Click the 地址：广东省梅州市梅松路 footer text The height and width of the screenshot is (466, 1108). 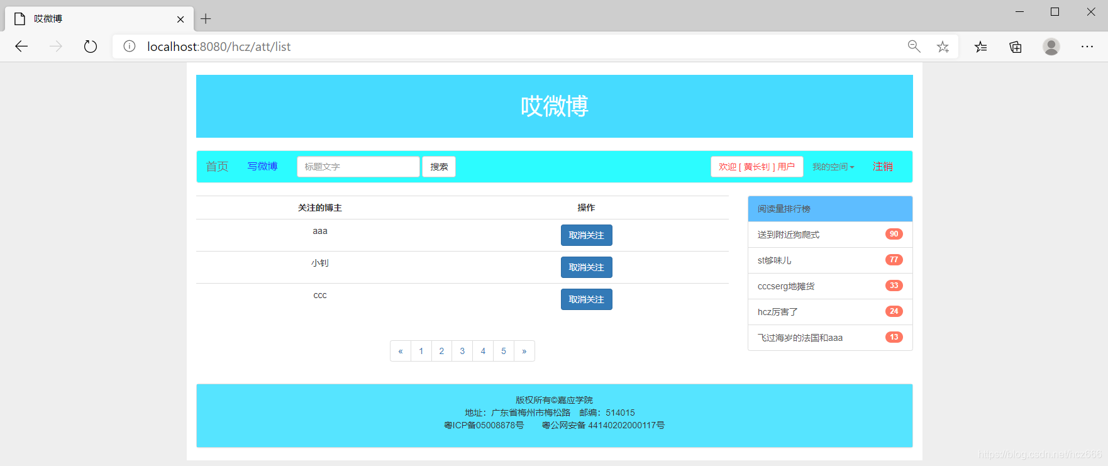pos(518,413)
